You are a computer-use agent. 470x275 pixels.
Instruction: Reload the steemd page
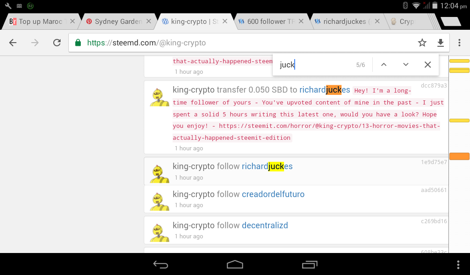tap(57, 43)
